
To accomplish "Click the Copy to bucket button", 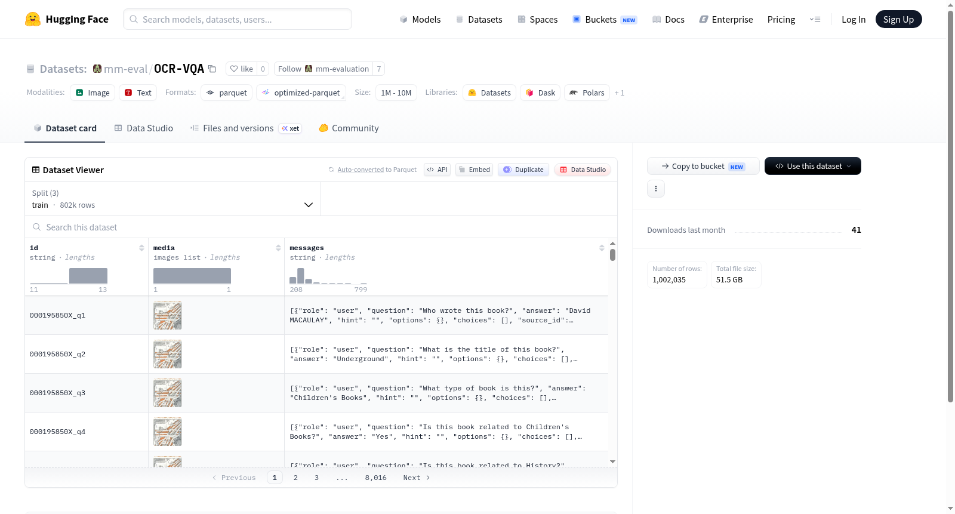I will tap(703, 166).
